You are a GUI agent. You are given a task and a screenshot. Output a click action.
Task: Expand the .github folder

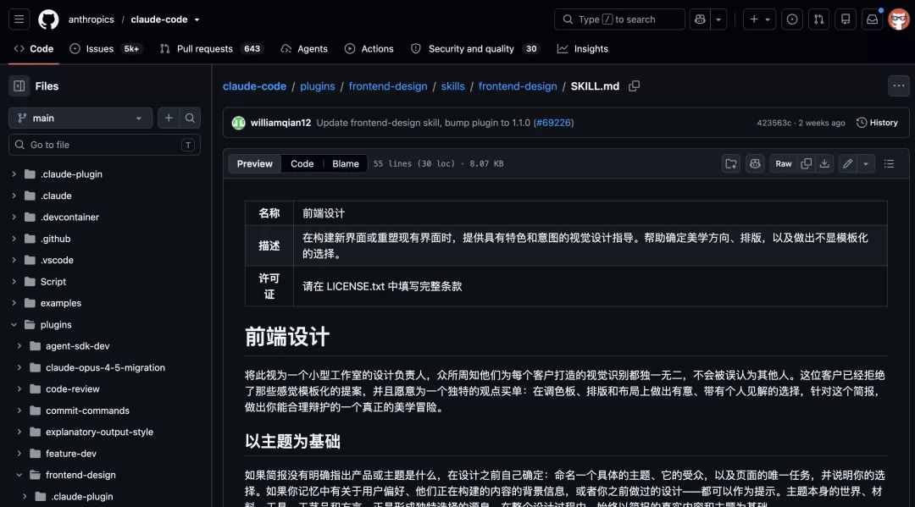pyautogui.click(x=14, y=239)
